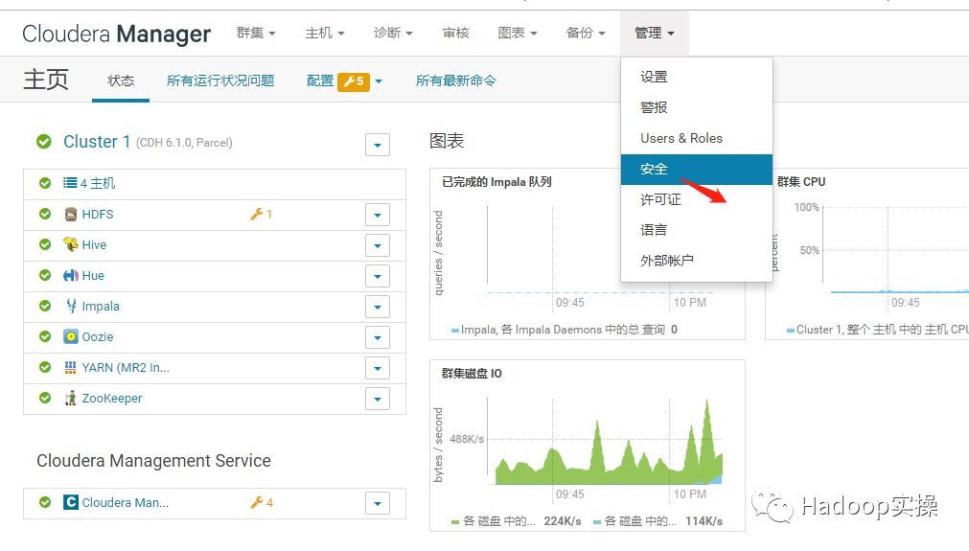Open the Cloudera Man... service link

click(x=126, y=503)
